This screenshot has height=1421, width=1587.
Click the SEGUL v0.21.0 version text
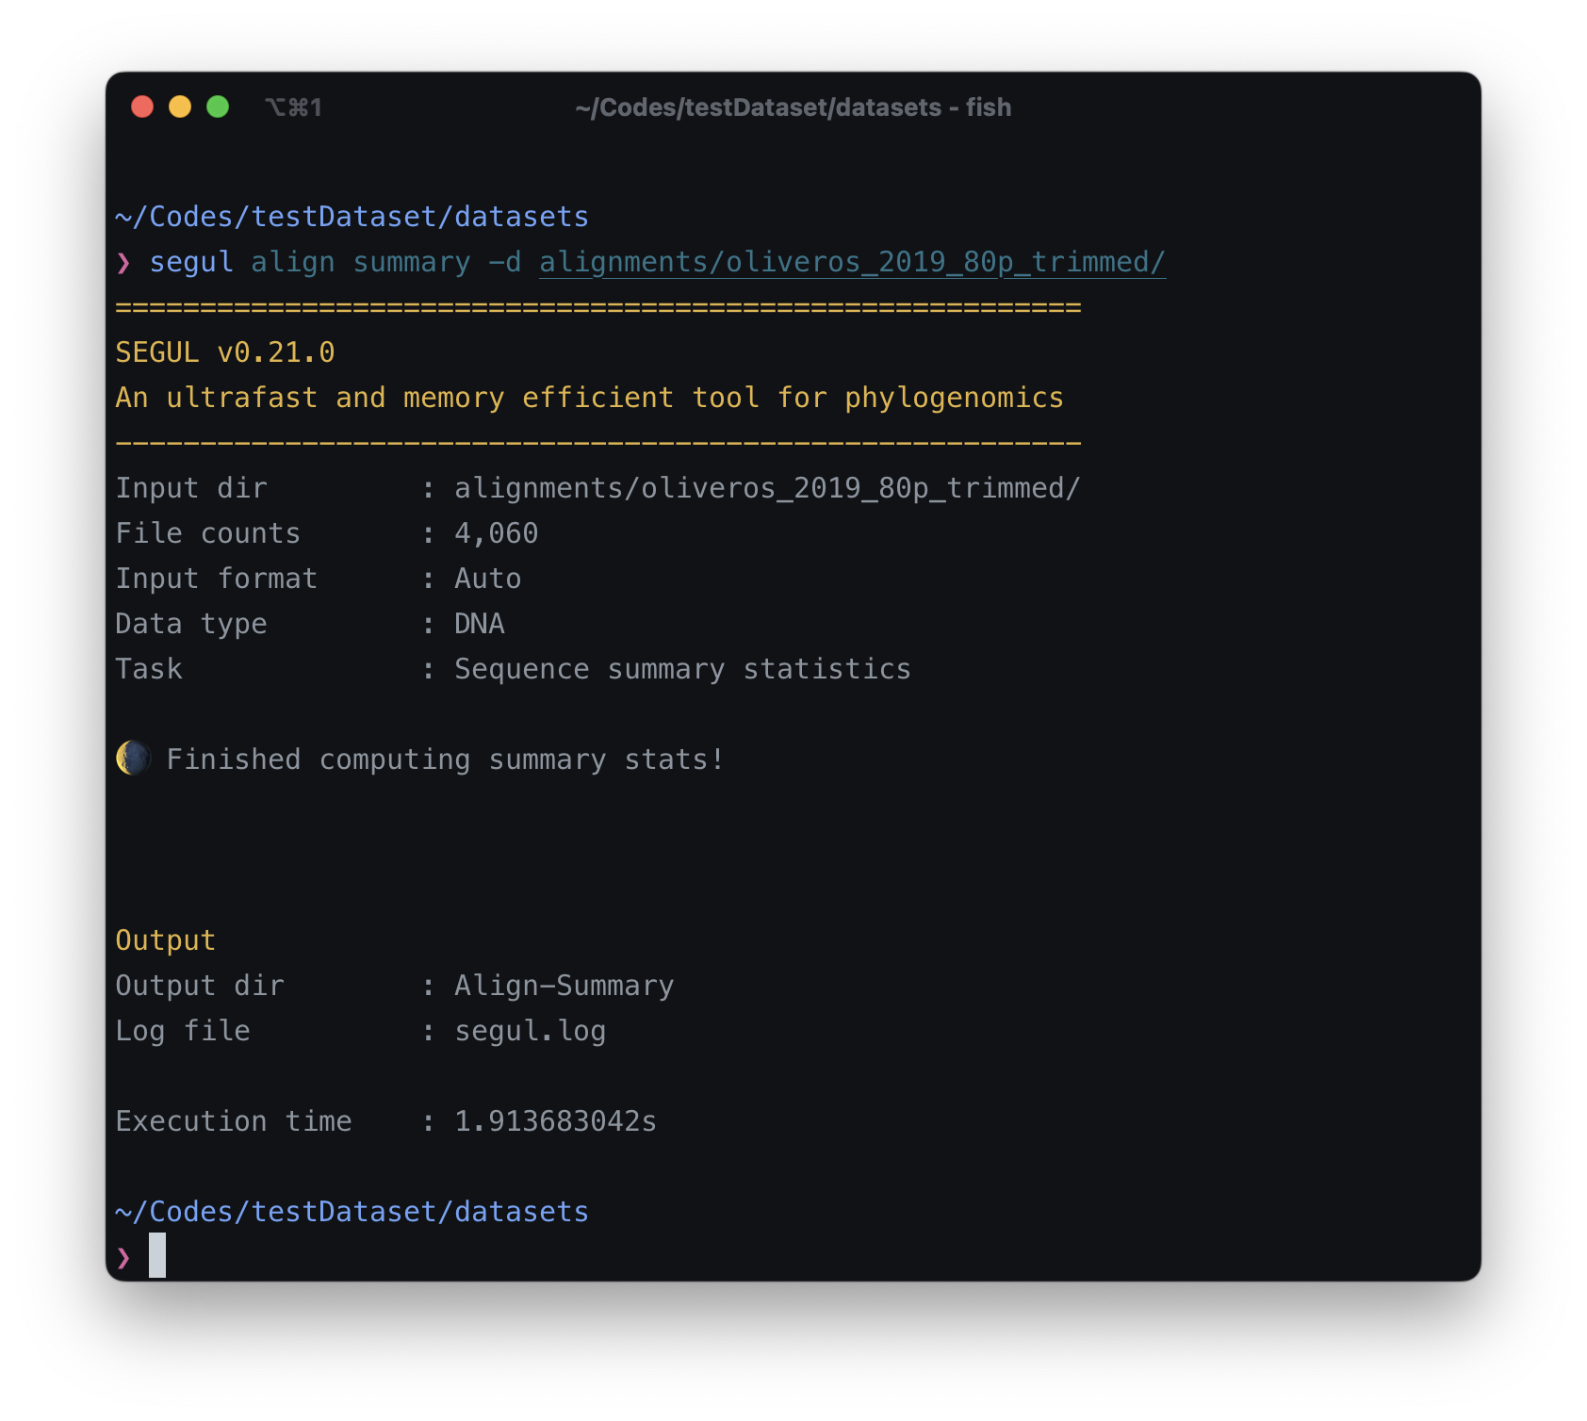point(225,352)
